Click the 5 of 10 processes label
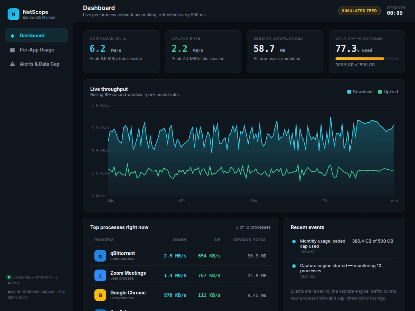 coord(253,227)
